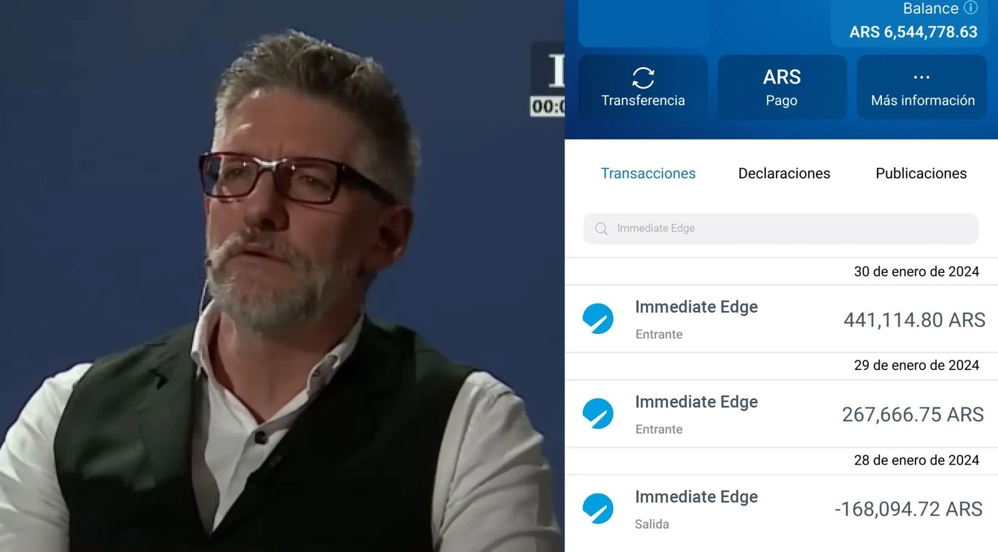
Task: Click the magnifying glass search icon
Action: click(601, 229)
